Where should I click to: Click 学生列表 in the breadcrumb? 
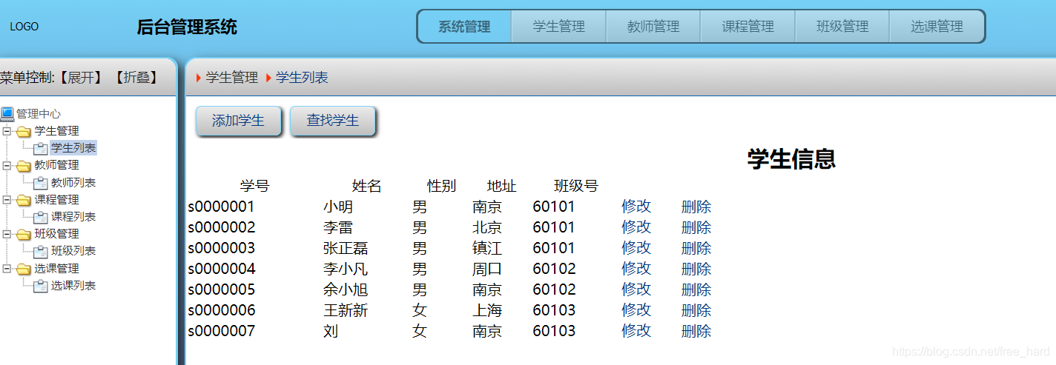(302, 78)
